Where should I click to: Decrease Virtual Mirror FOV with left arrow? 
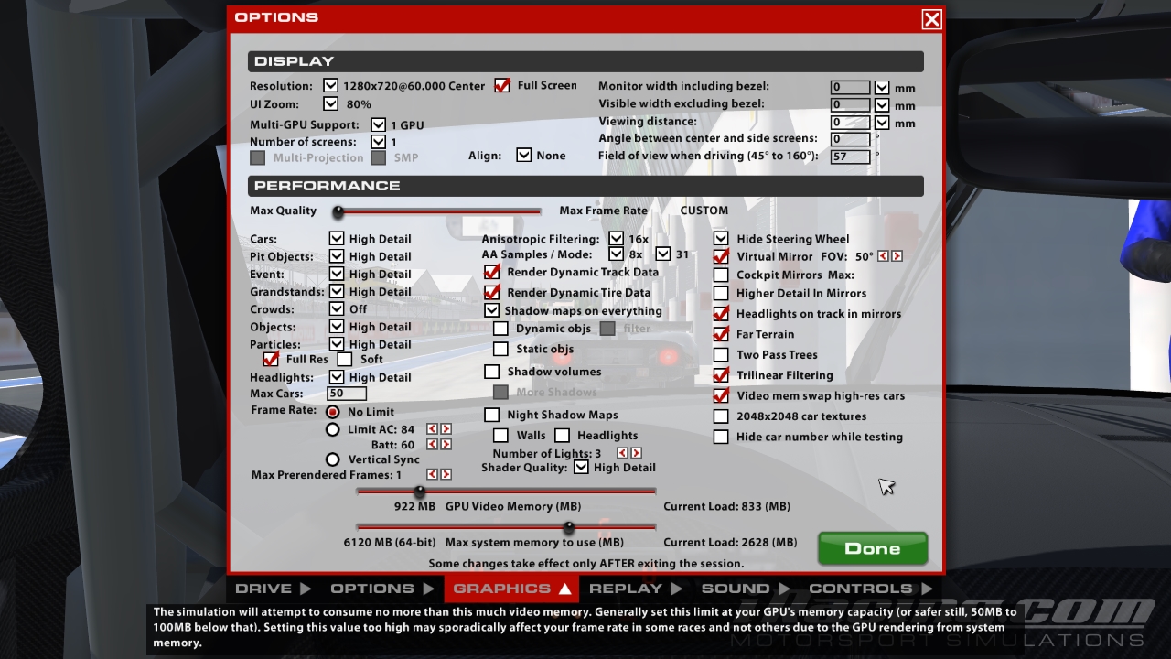[883, 257]
